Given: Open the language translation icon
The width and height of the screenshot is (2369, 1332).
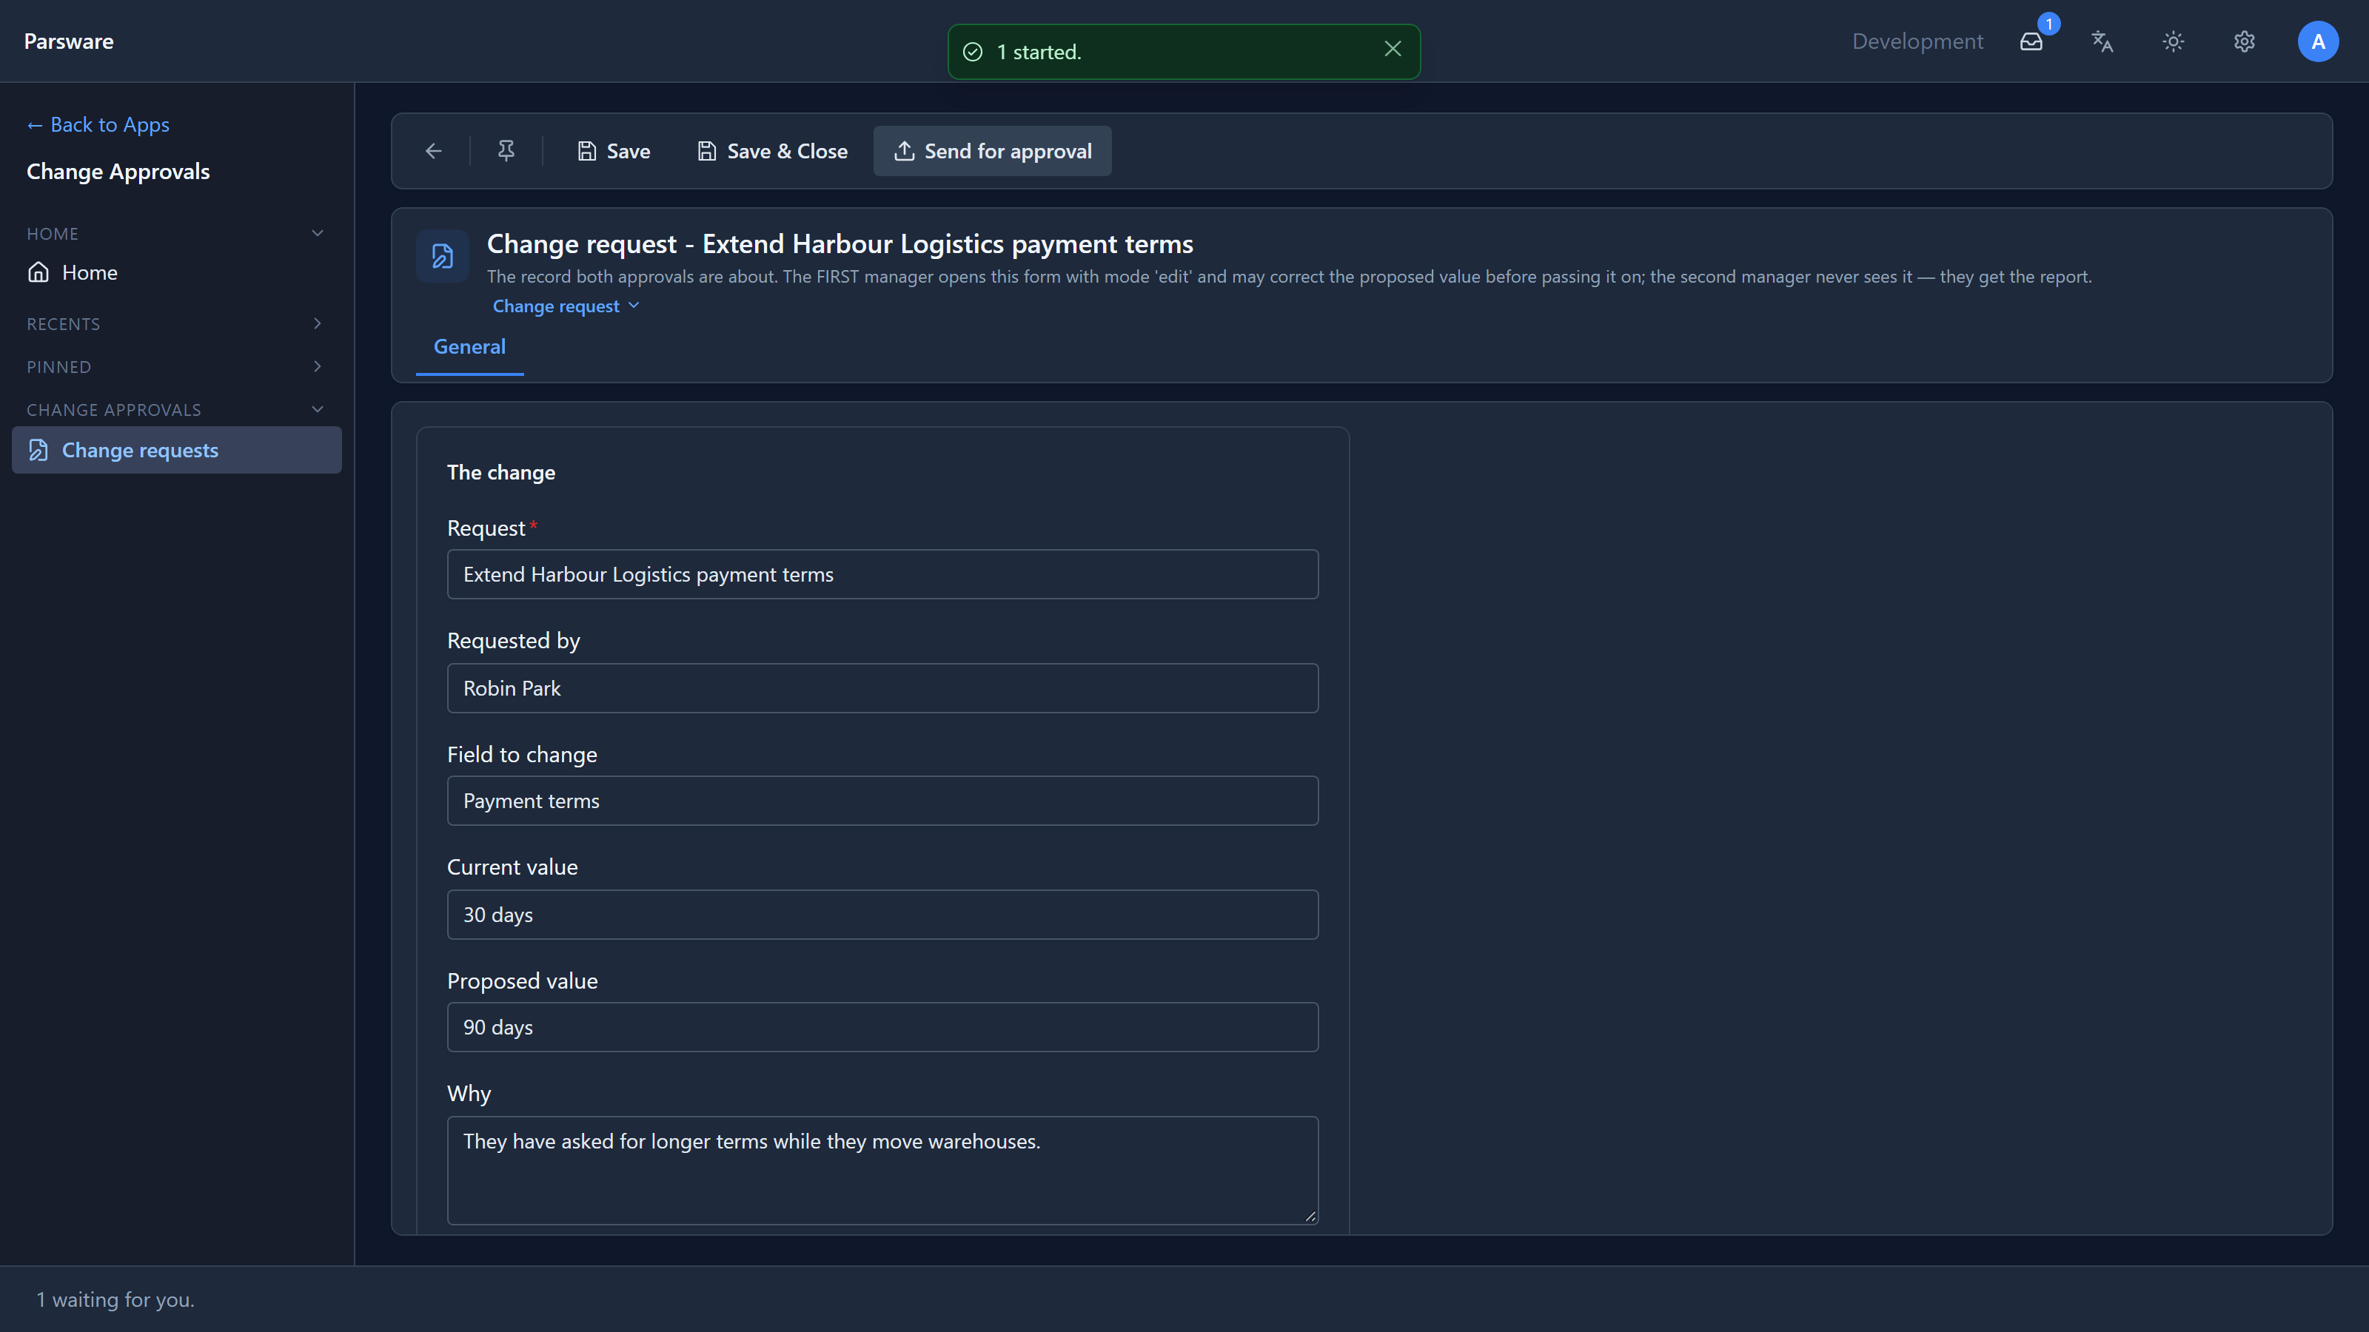Looking at the screenshot, I should tap(2102, 41).
